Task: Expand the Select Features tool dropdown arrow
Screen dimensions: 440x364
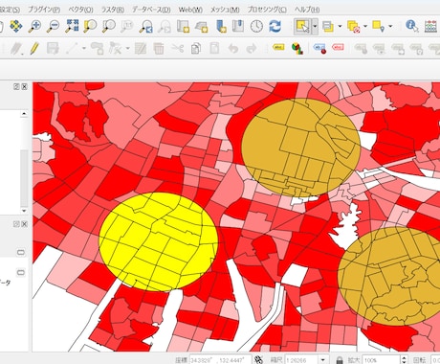Action: (x=315, y=26)
